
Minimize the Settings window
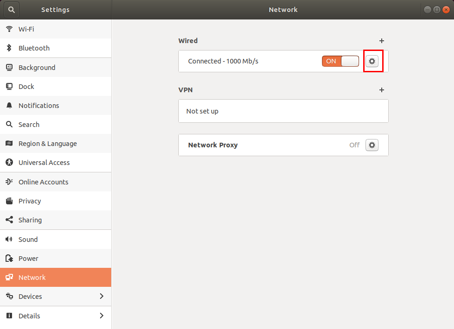[x=427, y=10]
